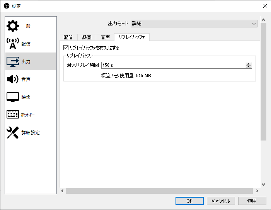Open the 音声 speaker icon in sidebar
The height and width of the screenshot is (210, 271).
13,79
